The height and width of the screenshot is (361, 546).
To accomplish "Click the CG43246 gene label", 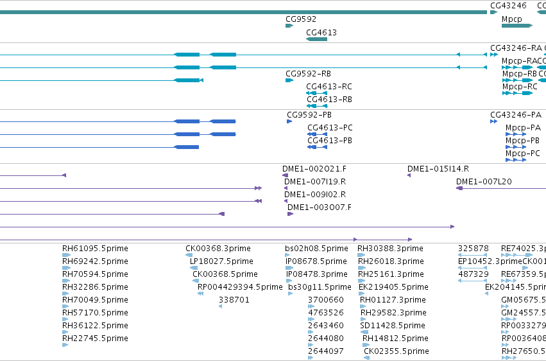I will click(x=508, y=6).
